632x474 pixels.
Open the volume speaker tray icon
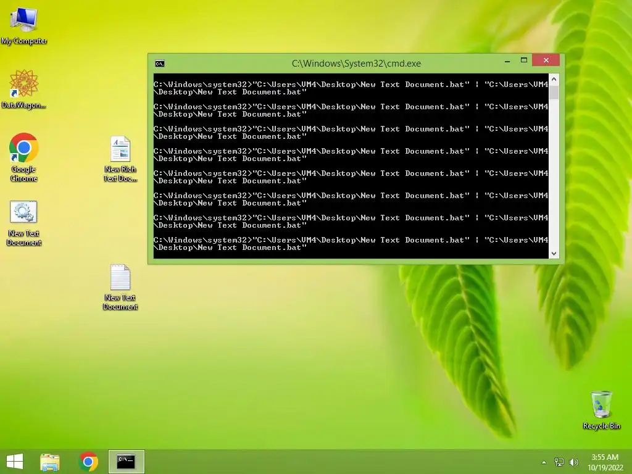[574, 462]
